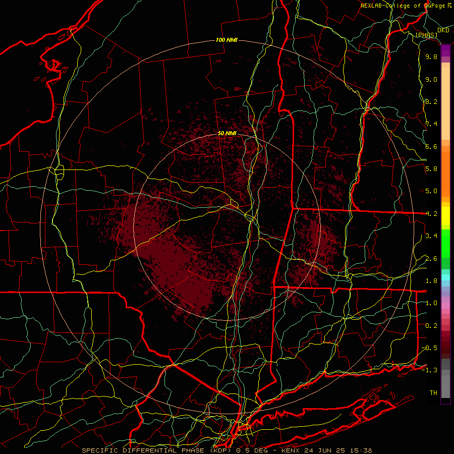The height and width of the screenshot is (454, 454).
Task: Click the -1.3 value on the color scale
Action: coord(429,371)
